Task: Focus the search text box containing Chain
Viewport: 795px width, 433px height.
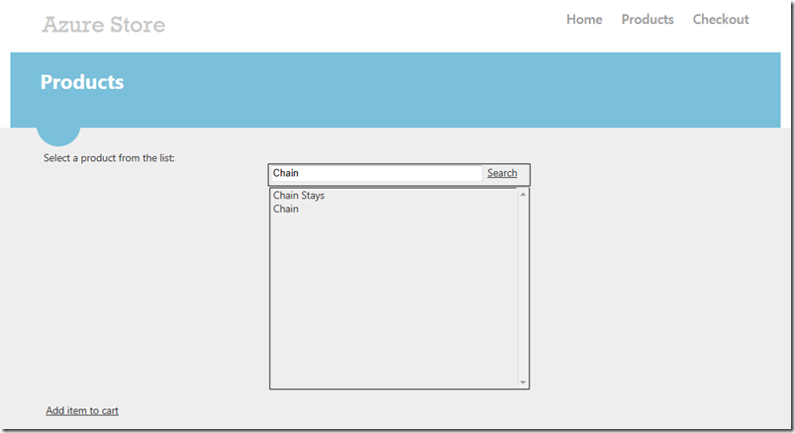Action: tap(376, 173)
